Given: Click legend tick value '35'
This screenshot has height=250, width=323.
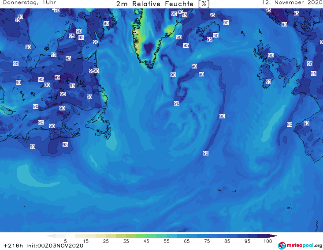Looking at the screenshot, I should 126,241.
